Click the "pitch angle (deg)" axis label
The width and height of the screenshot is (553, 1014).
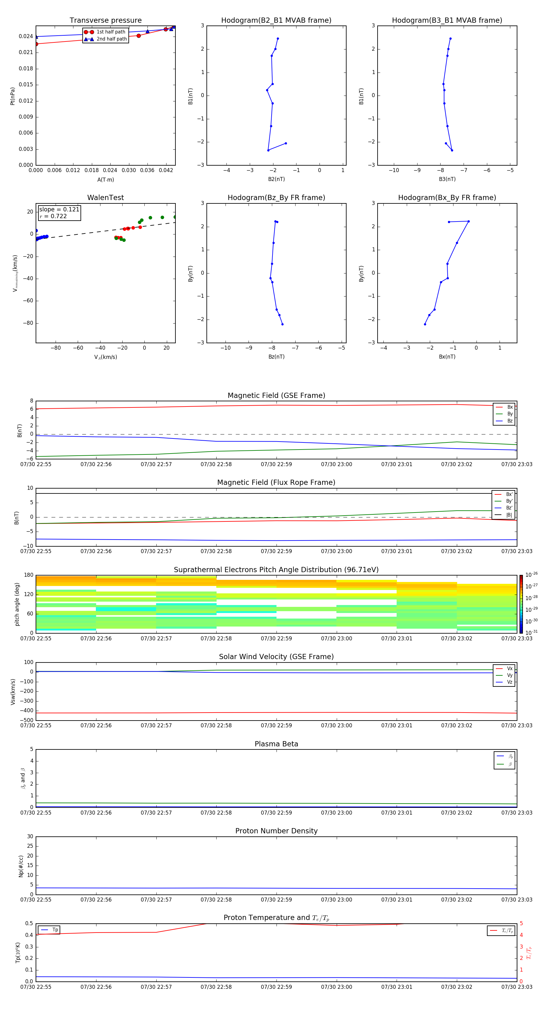click(x=17, y=604)
